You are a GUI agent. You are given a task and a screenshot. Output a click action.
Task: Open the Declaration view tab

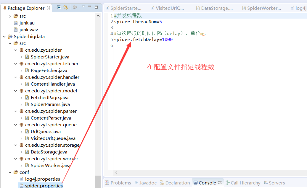(175, 183)
